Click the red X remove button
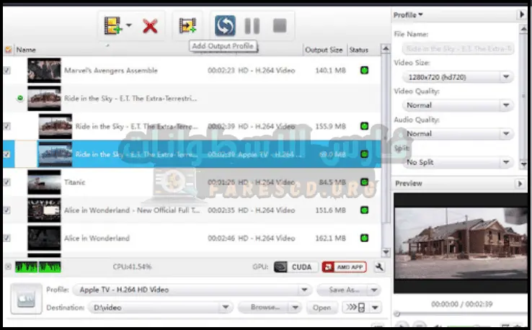 150,27
